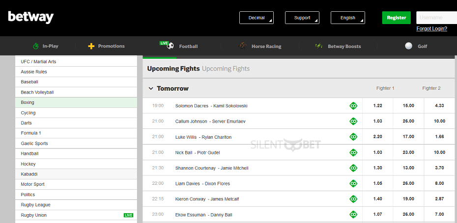Select draw odds 15.00 for Dacres fight
This screenshot has width=457, height=223.
[x=408, y=106]
